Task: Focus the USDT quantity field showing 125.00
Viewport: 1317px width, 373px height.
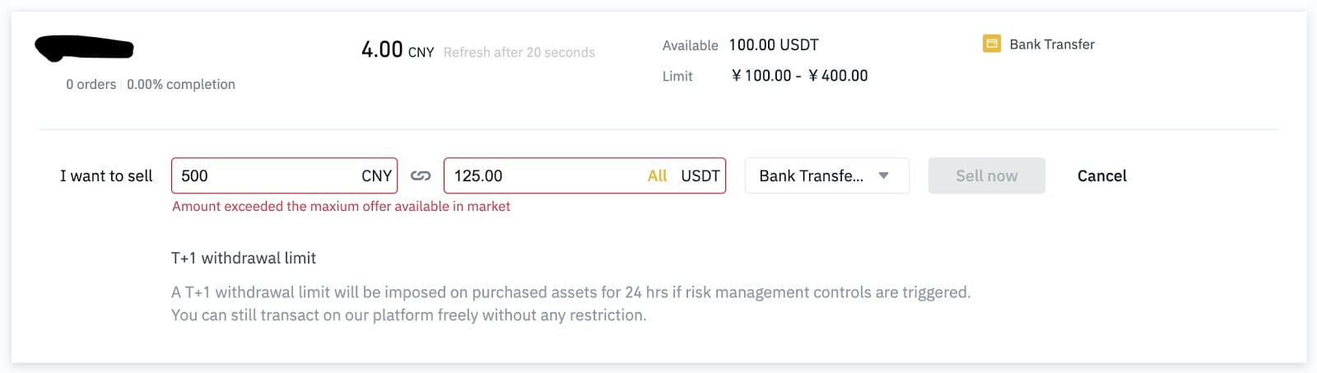Action: pyautogui.click(x=584, y=175)
